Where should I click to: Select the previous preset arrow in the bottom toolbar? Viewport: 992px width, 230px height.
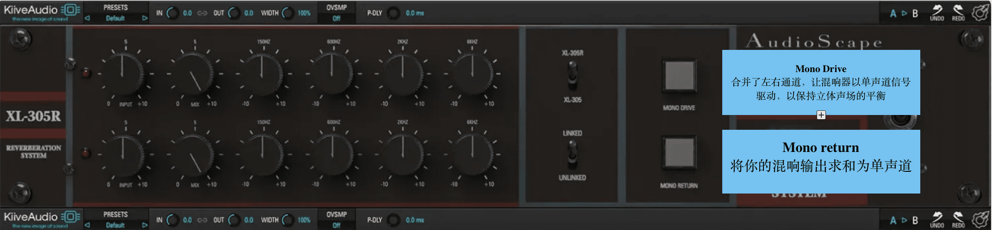pyautogui.click(x=87, y=225)
